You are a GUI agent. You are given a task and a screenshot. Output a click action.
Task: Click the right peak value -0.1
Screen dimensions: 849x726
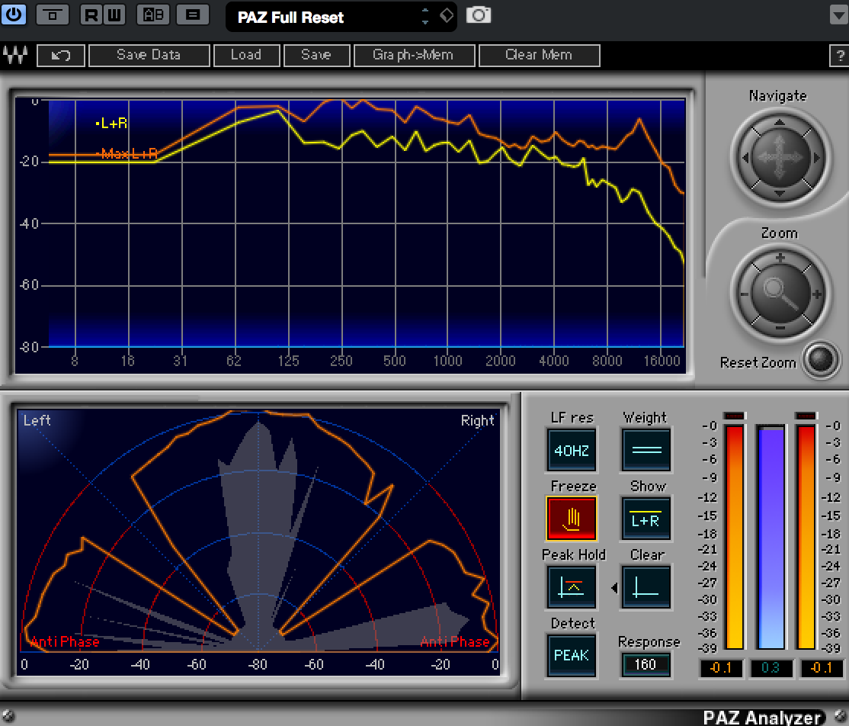(822, 668)
